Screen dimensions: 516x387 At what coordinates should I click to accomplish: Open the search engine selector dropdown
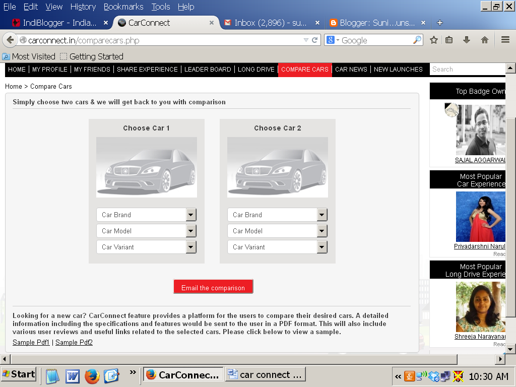coord(333,40)
